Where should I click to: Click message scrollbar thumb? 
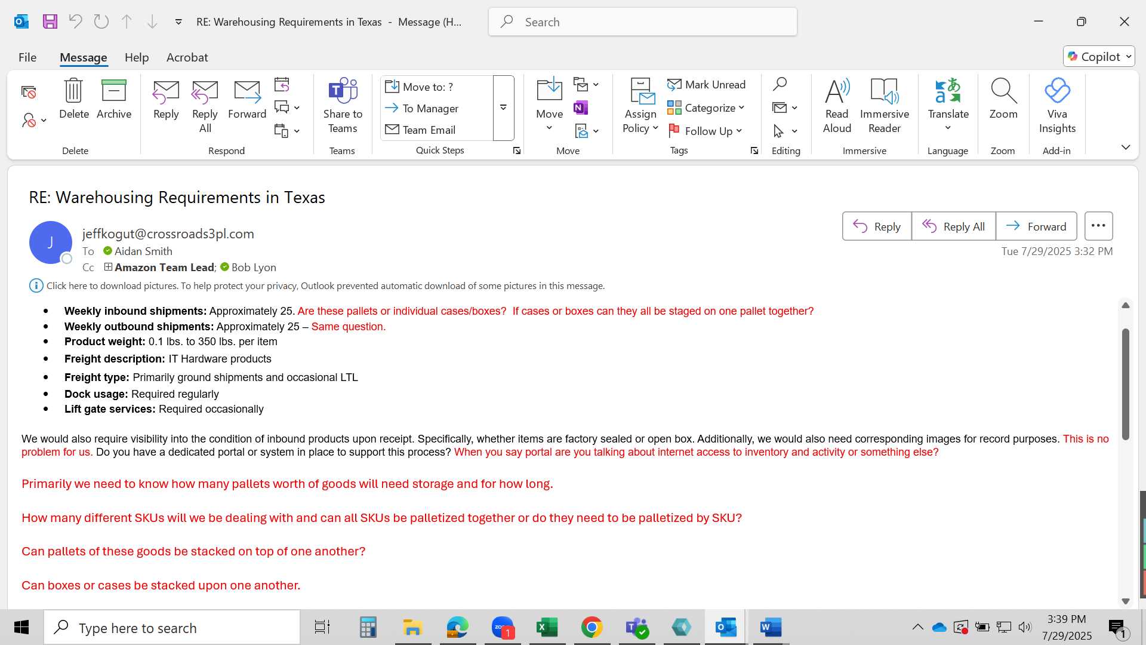(x=1126, y=384)
